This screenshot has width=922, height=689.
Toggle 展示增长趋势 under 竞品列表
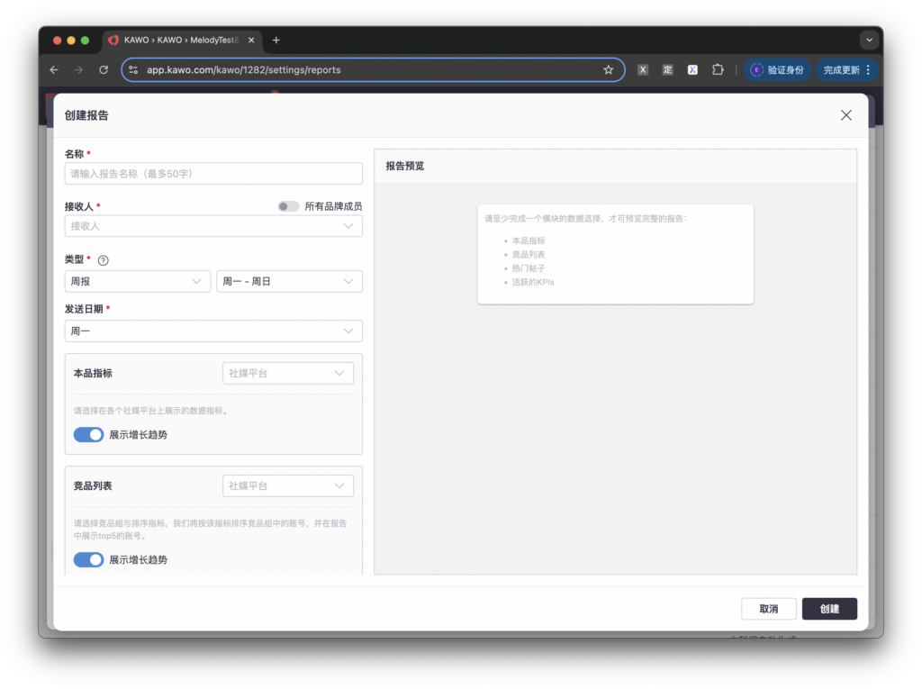pyautogui.click(x=88, y=560)
